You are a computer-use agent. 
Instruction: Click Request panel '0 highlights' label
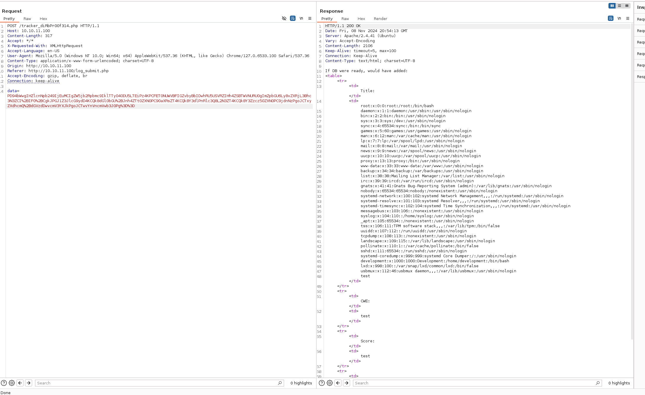[301, 383]
